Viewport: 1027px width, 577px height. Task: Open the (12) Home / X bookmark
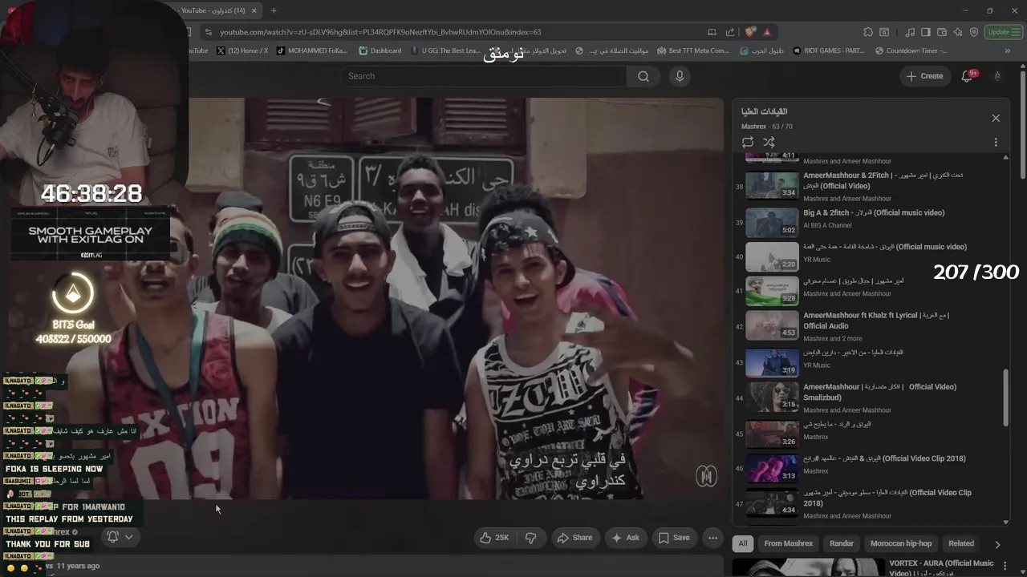coord(242,50)
